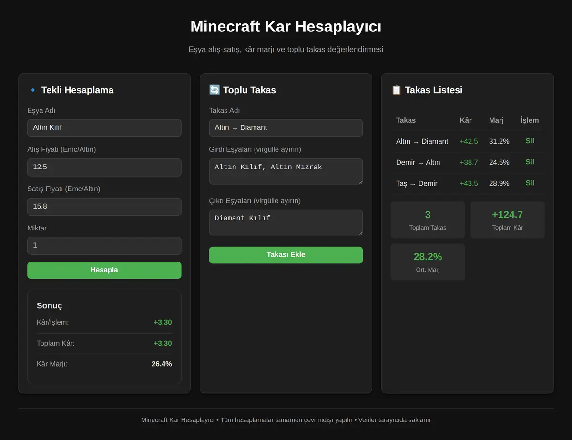Click the Toplam Takas stat card showing 3
The height and width of the screenshot is (440, 572).
coord(428,220)
